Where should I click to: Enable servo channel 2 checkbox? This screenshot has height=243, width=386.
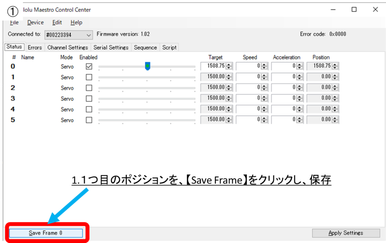coord(89,88)
